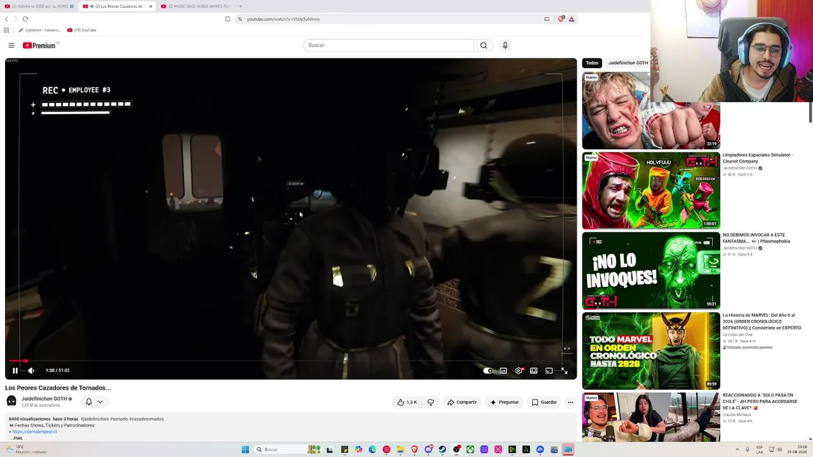Switch to the 'MUSIC QUIZ' browser tab

coord(196,6)
